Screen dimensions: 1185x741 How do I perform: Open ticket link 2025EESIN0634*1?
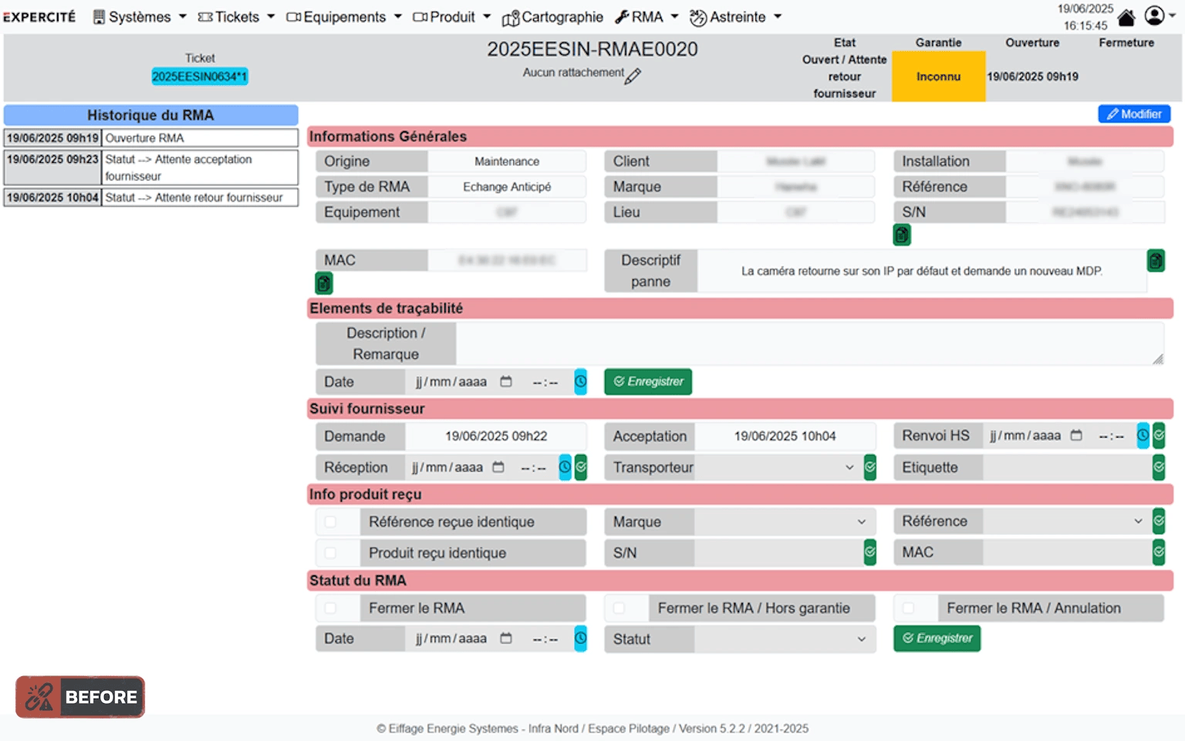[200, 76]
